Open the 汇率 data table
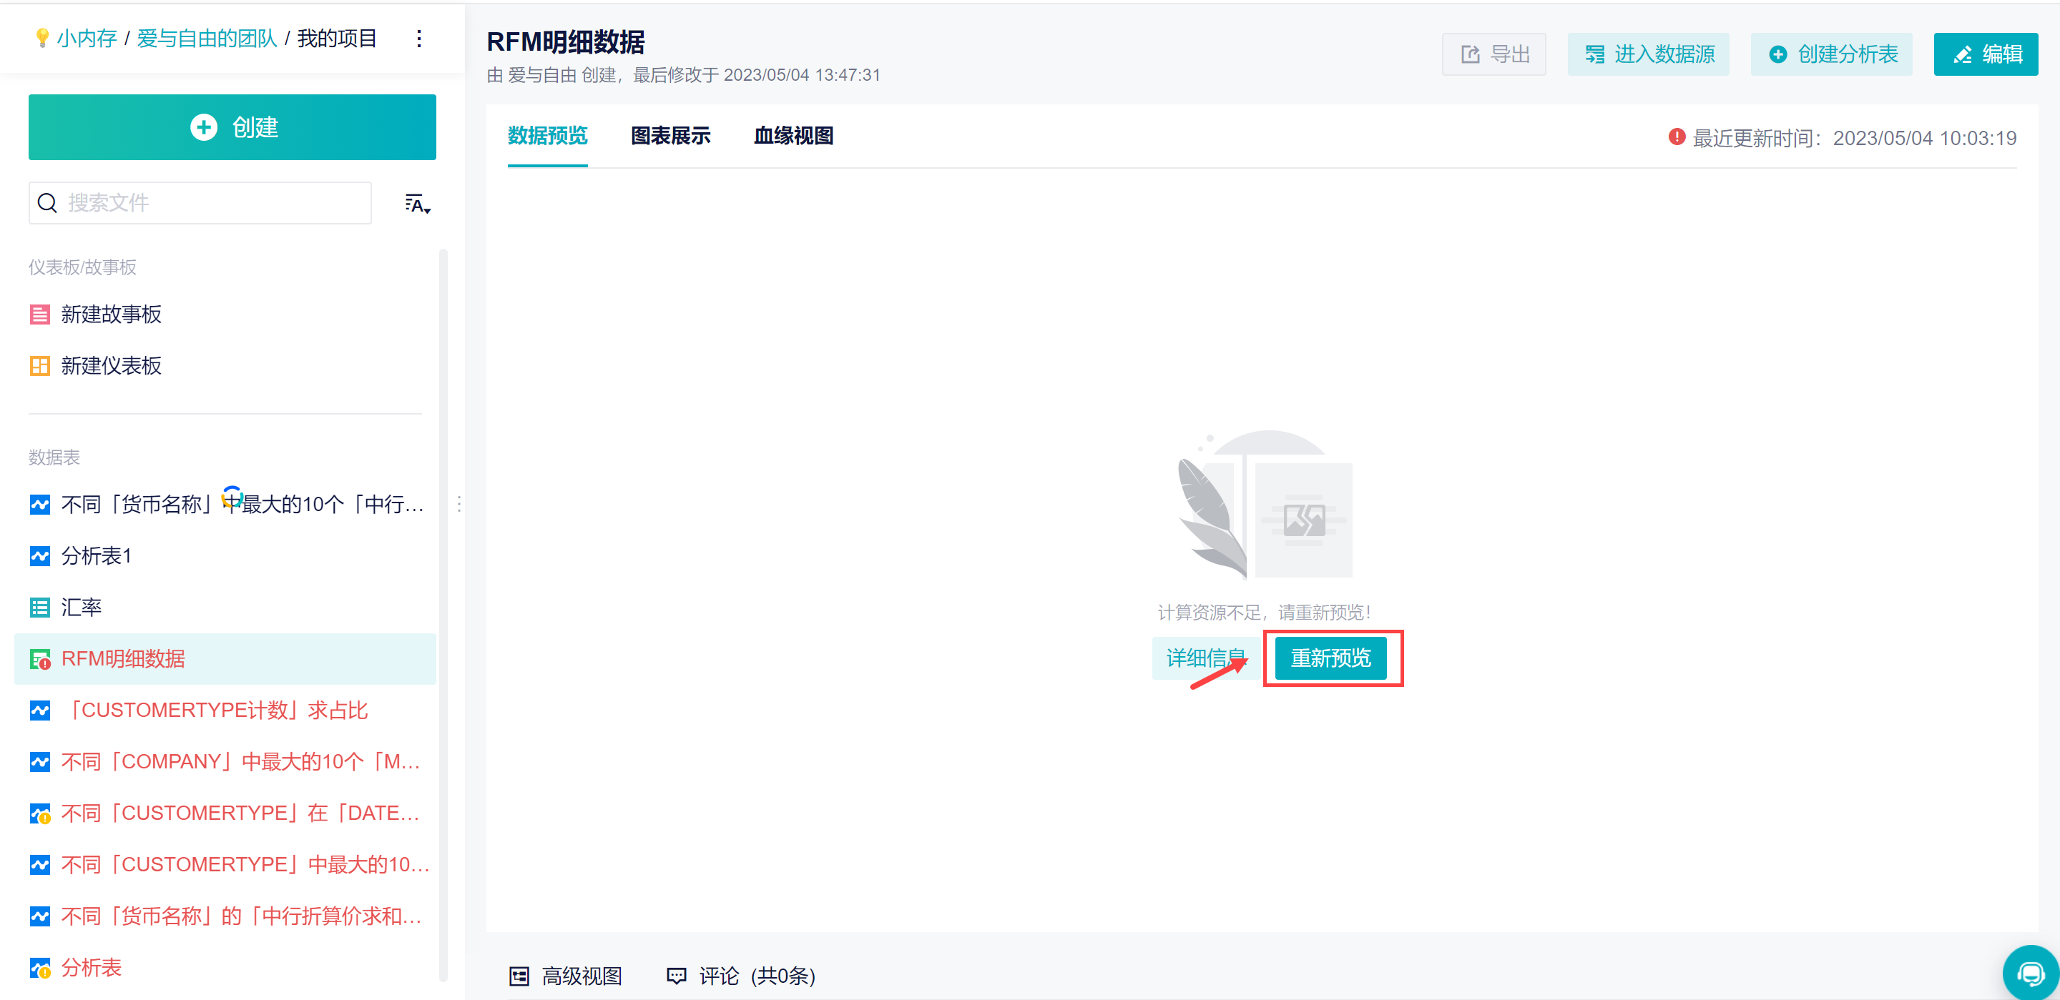The height and width of the screenshot is (1000, 2060). (x=82, y=607)
